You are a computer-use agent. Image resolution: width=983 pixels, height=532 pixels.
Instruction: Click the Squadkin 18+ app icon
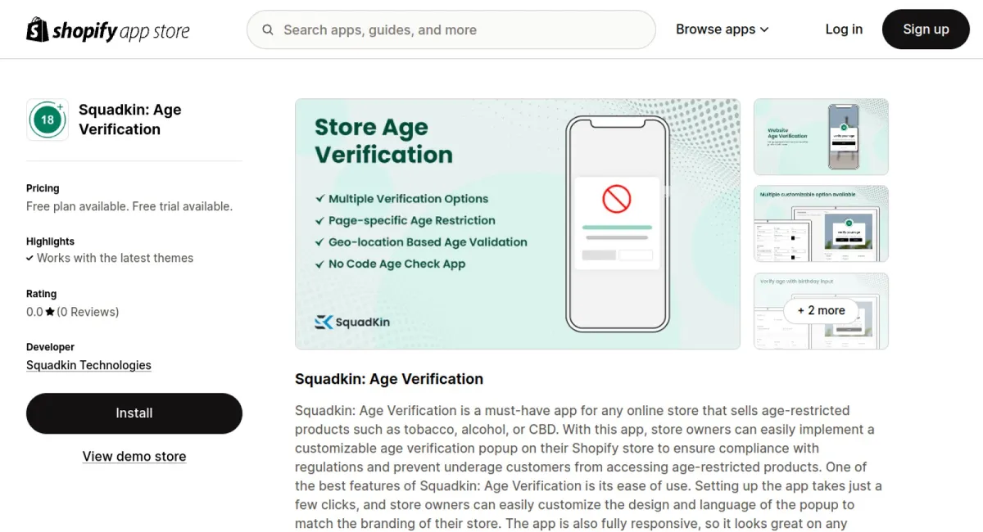pos(48,119)
